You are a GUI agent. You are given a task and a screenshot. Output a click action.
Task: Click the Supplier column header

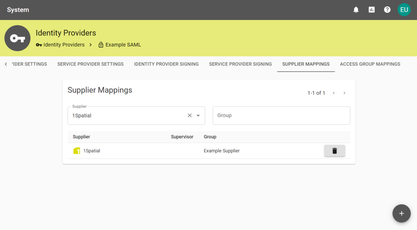pos(81,137)
